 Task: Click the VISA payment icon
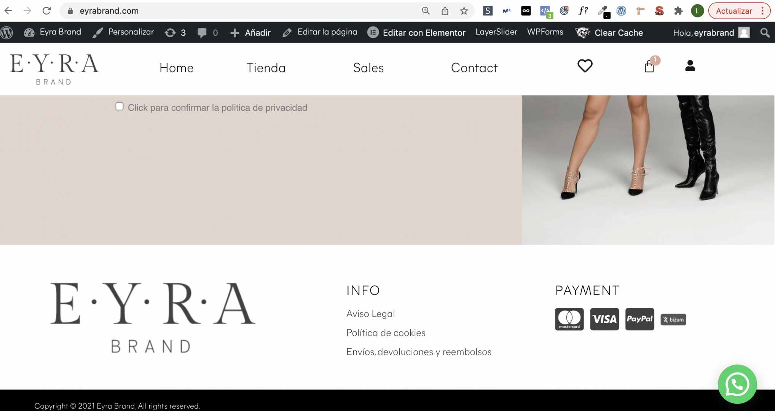[x=604, y=319]
